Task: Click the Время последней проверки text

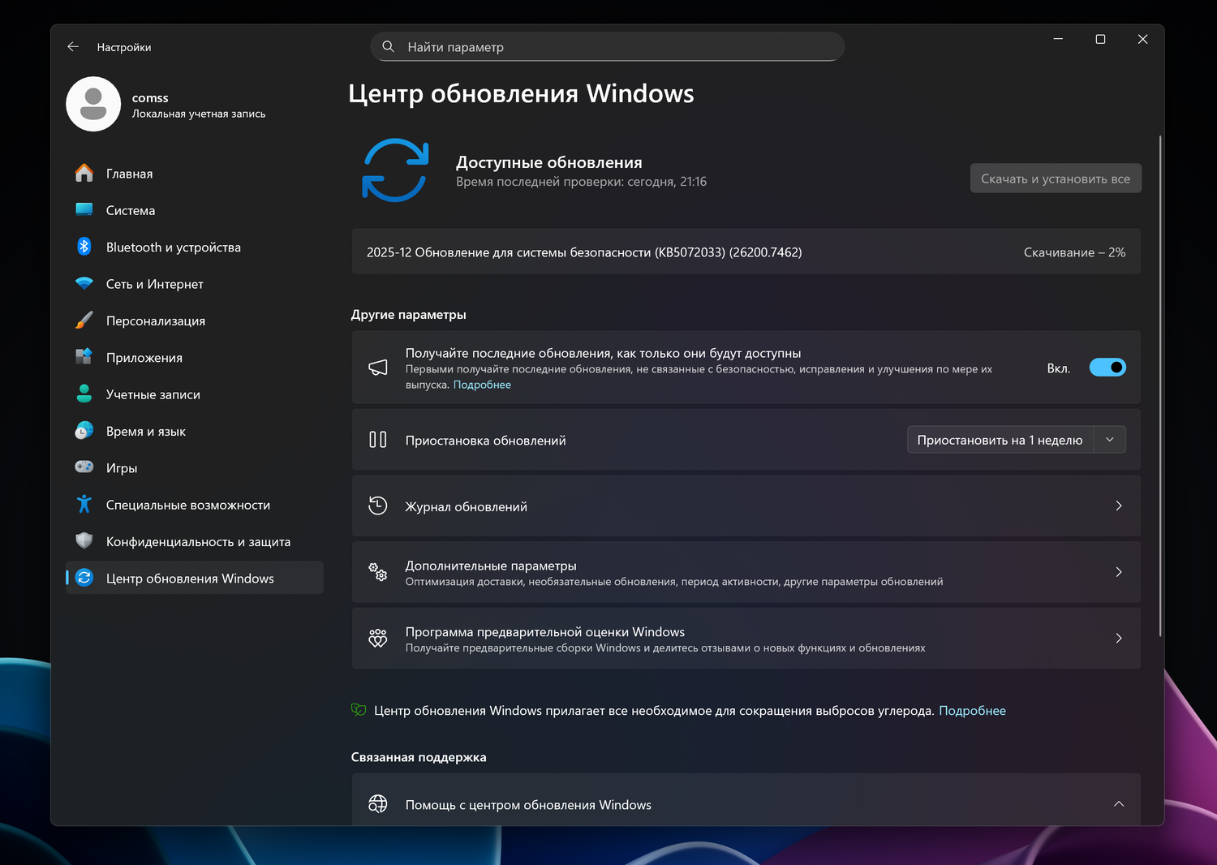Action: 581,182
